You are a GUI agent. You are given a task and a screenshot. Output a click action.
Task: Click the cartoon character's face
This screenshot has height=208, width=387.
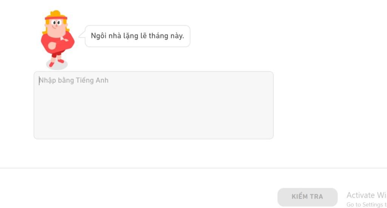tap(56, 27)
